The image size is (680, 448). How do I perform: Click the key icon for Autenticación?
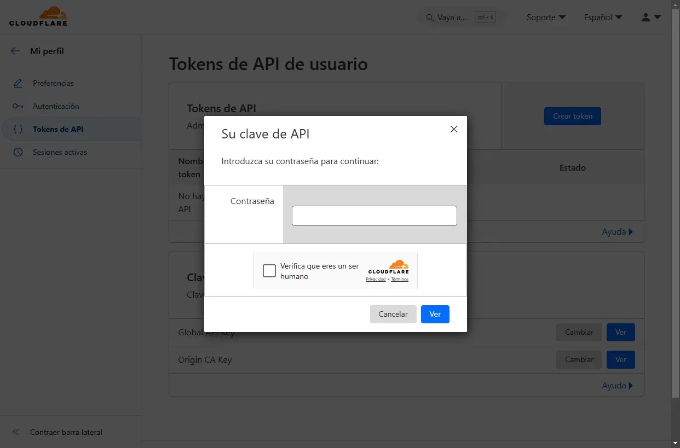18,106
